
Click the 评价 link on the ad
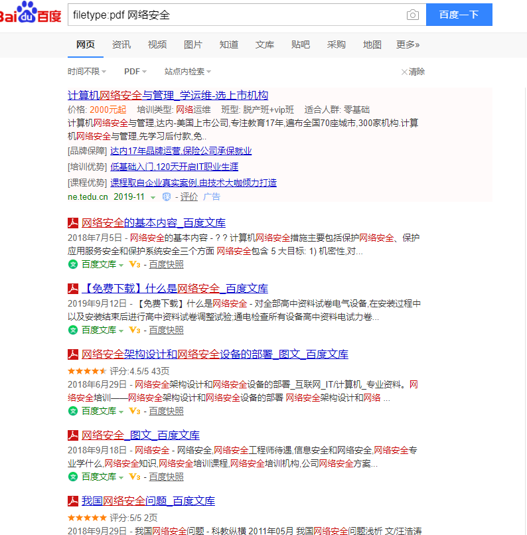coord(189,197)
